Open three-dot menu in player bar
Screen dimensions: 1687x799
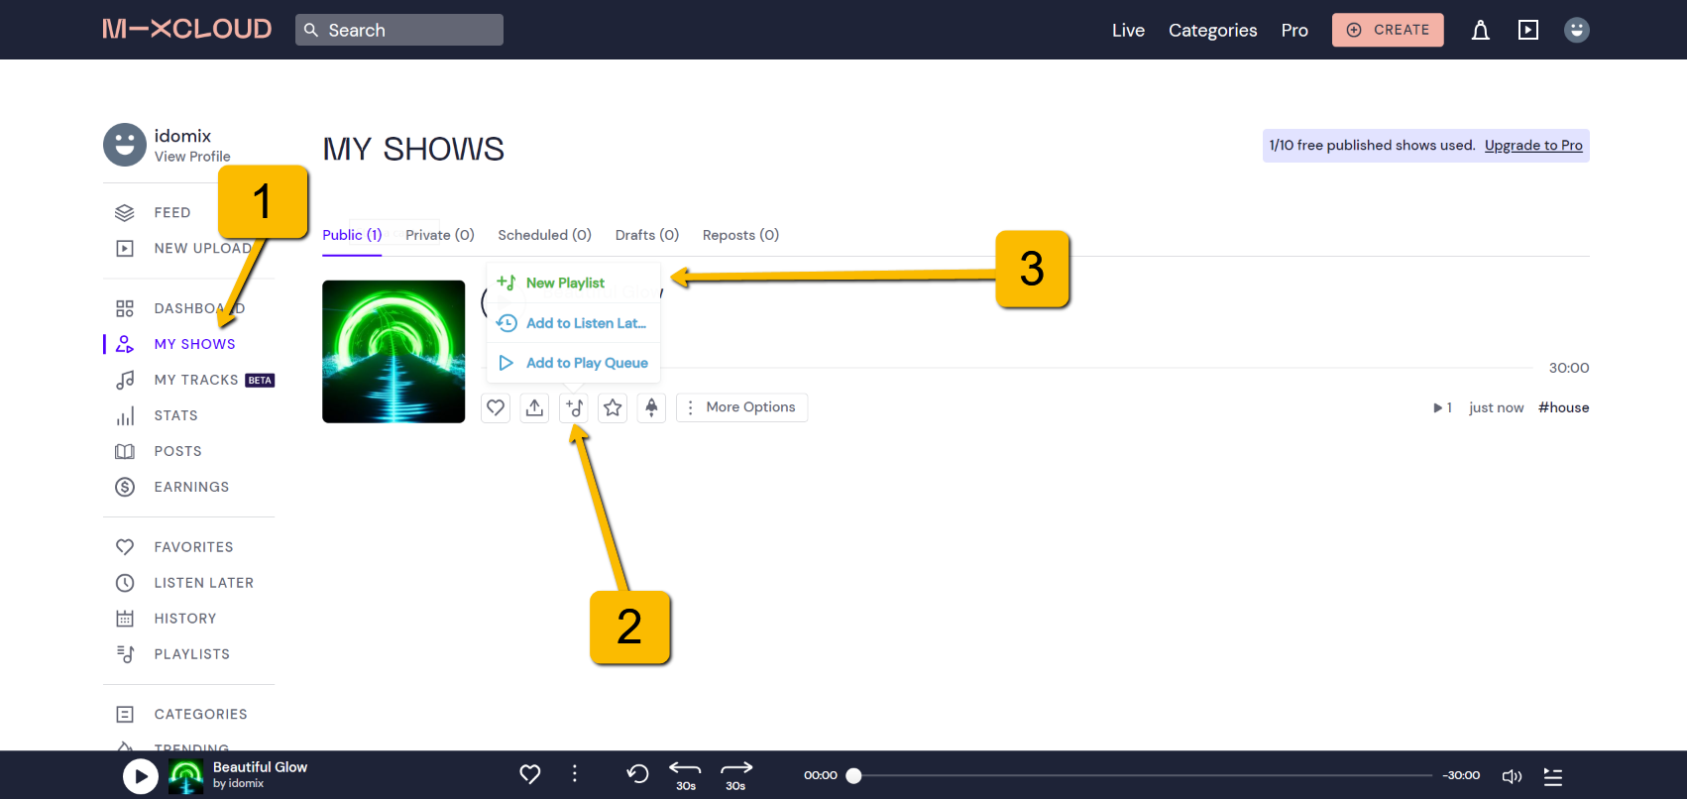click(575, 774)
